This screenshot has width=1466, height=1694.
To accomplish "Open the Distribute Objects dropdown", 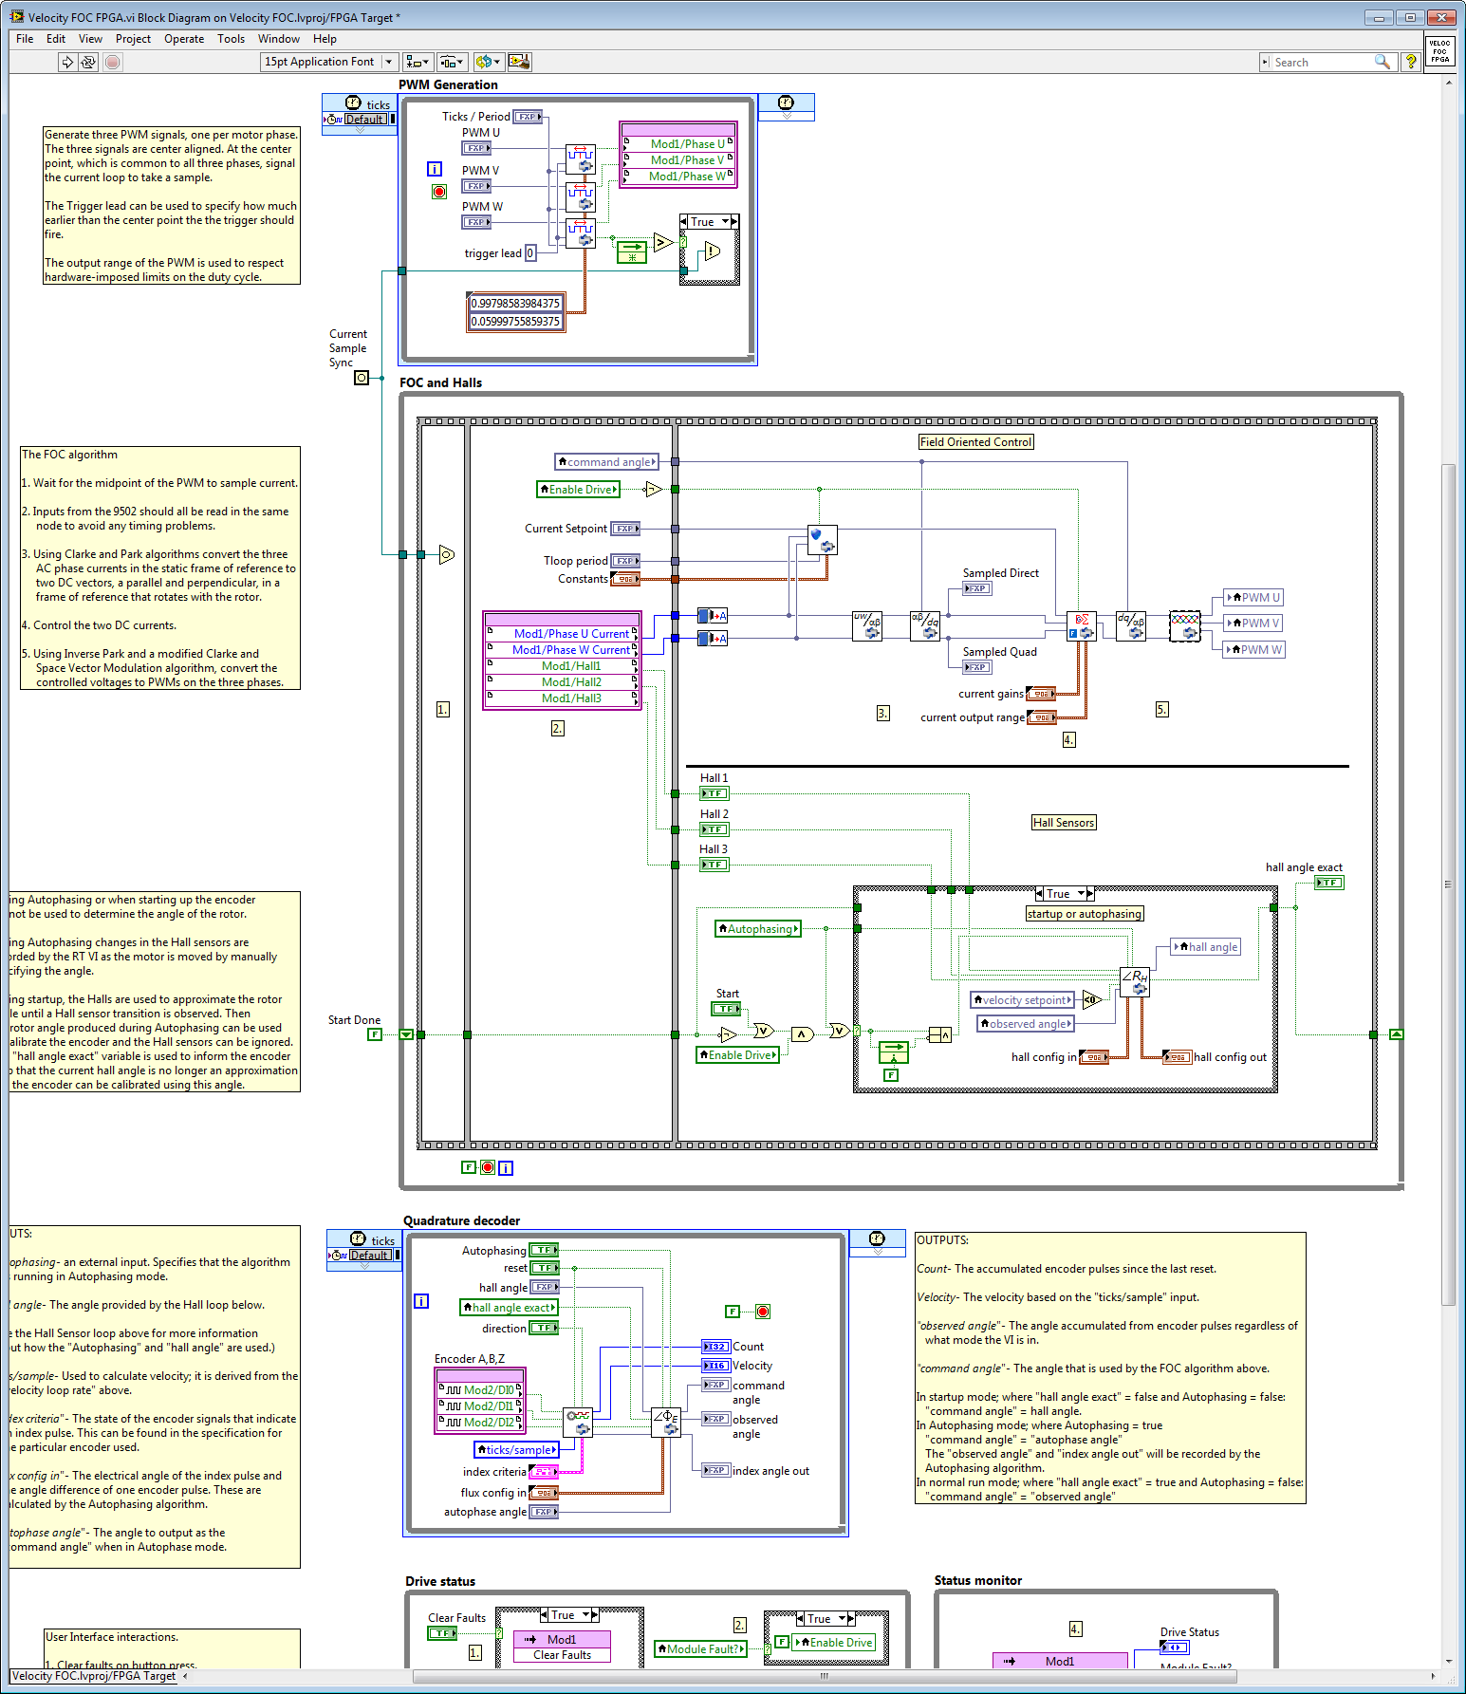I will click(453, 62).
